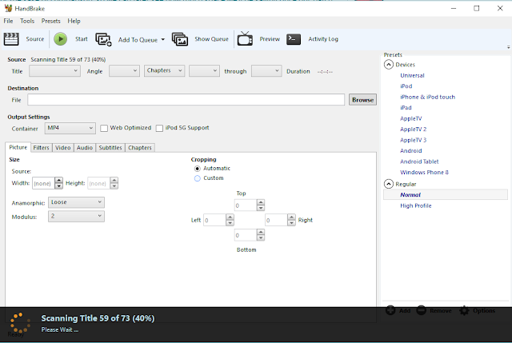Click the Start toolbar label
Viewport: 512px width, 343px height.
[82, 39]
